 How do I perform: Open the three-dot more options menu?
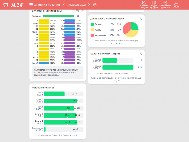pos(183,5)
